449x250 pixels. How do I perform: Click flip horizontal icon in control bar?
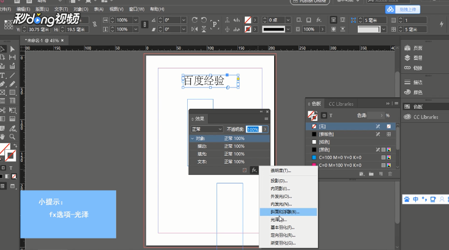(x=195, y=29)
